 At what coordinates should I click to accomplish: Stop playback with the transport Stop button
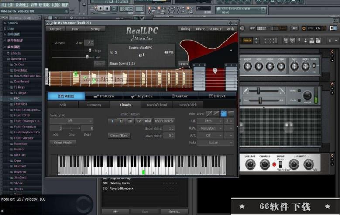107,8
